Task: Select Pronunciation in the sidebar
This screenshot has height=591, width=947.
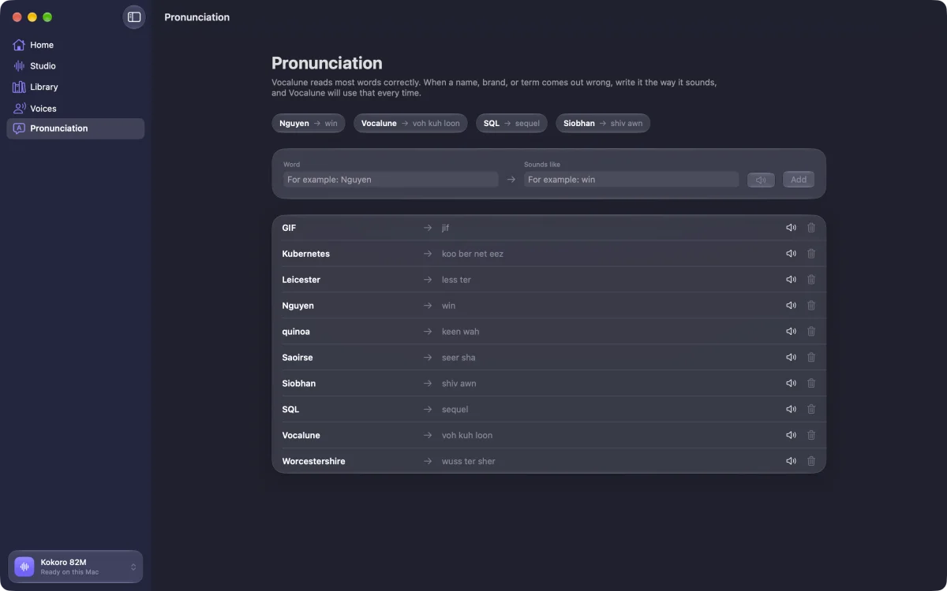Action: (76, 128)
